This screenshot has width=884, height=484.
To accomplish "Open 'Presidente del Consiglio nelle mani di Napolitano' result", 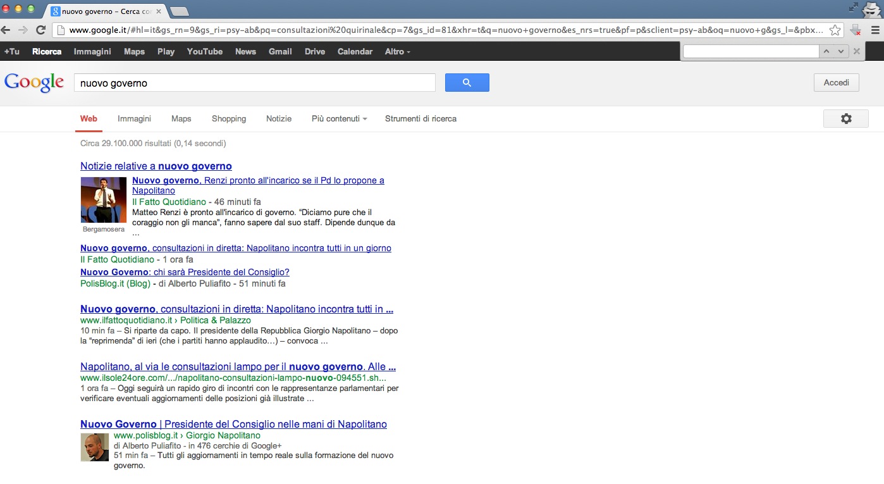I will pyautogui.click(x=233, y=425).
